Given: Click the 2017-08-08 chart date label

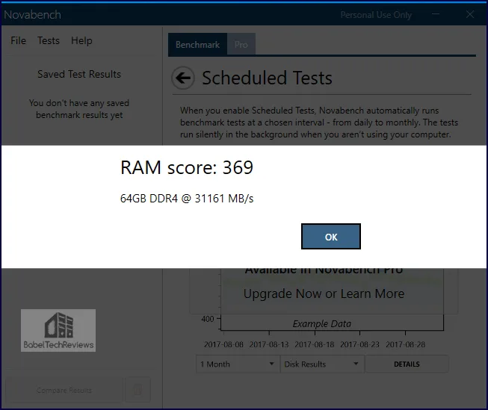Looking at the screenshot, I should point(223,344).
